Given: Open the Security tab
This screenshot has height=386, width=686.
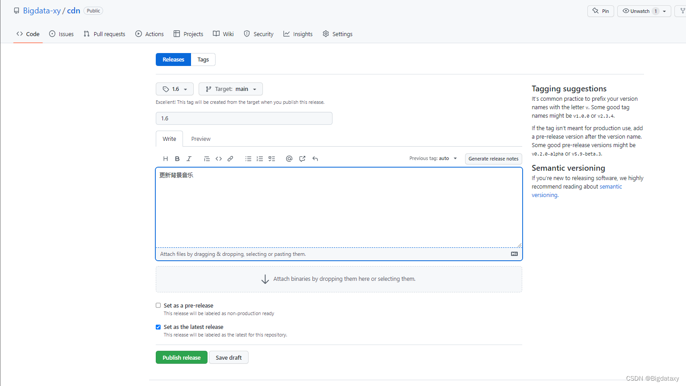Looking at the screenshot, I should pyautogui.click(x=258, y=34).
